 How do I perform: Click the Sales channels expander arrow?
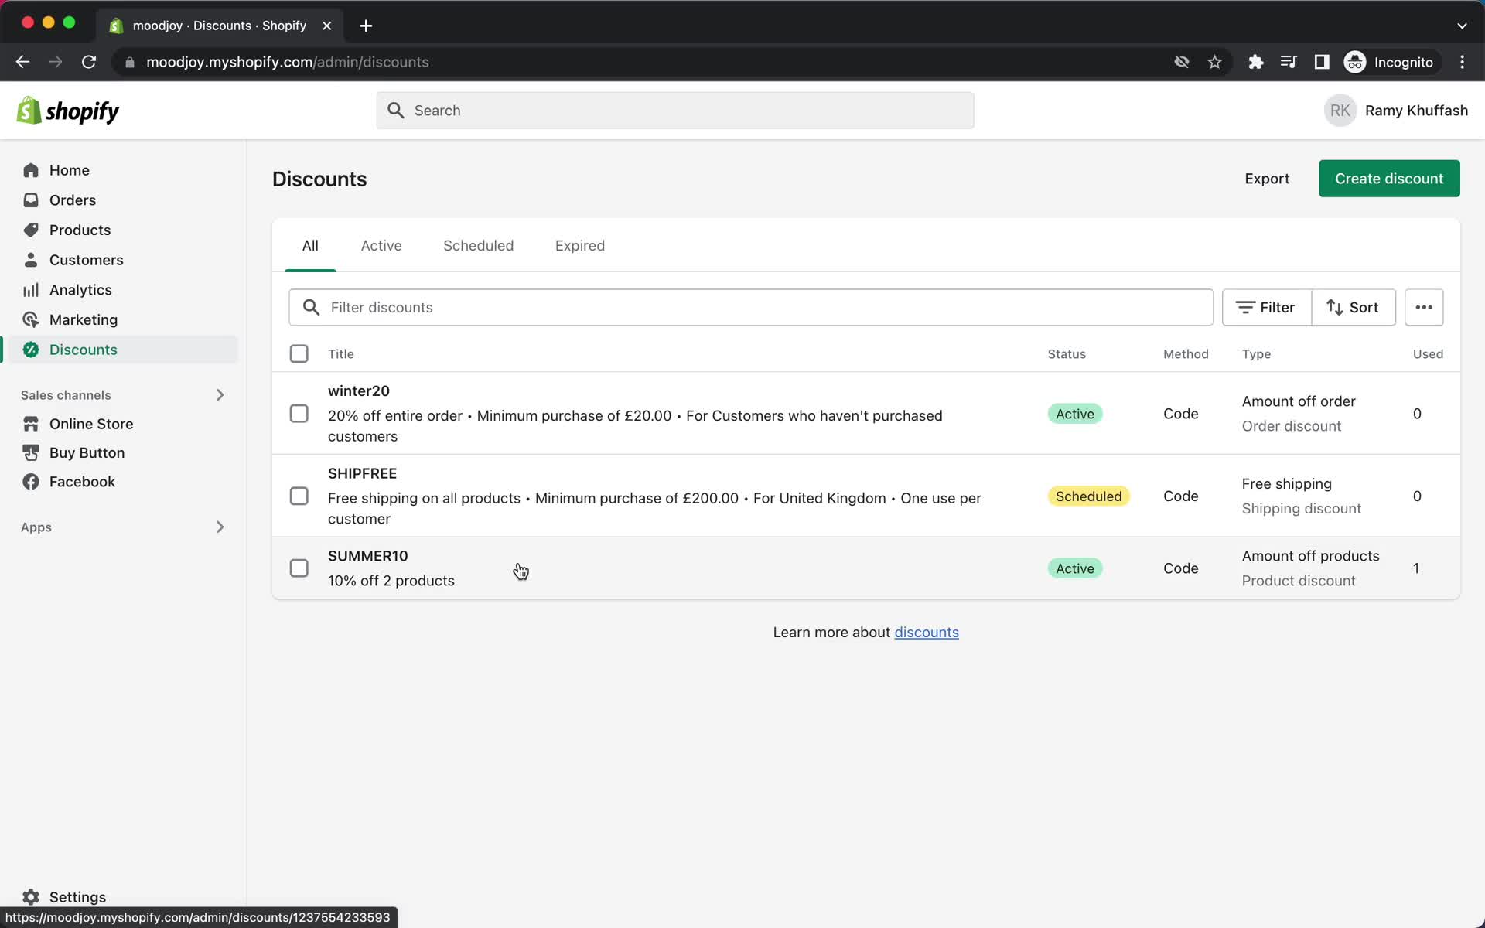[x=220, y=394]
